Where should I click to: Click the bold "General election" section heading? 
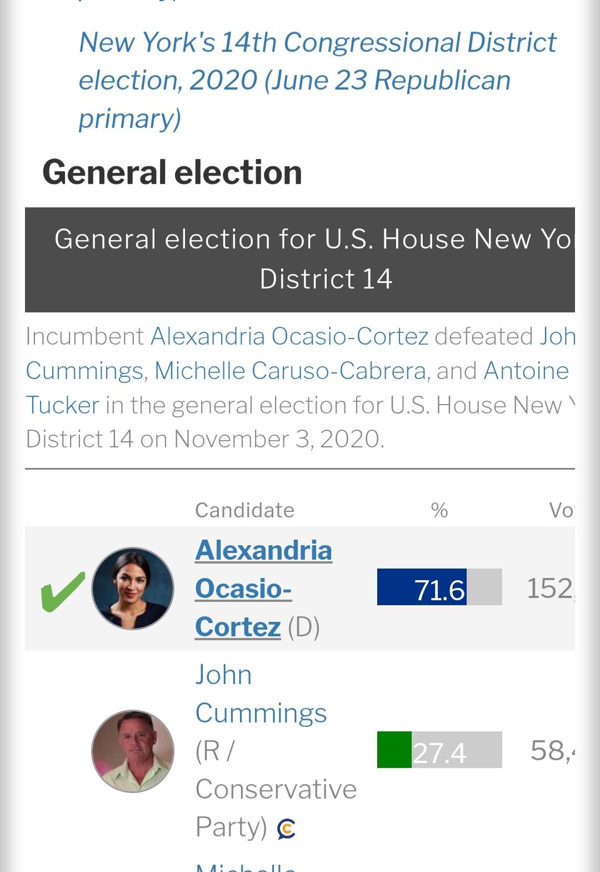172,172
